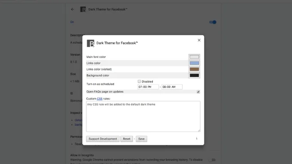The image size is (292, 164).
Task: Open the Links color (visited) swatch
Action: pos(194,69)
